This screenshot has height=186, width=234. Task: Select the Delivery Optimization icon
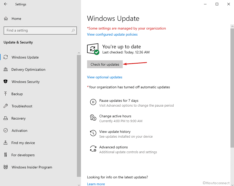[x=6, y=69]
